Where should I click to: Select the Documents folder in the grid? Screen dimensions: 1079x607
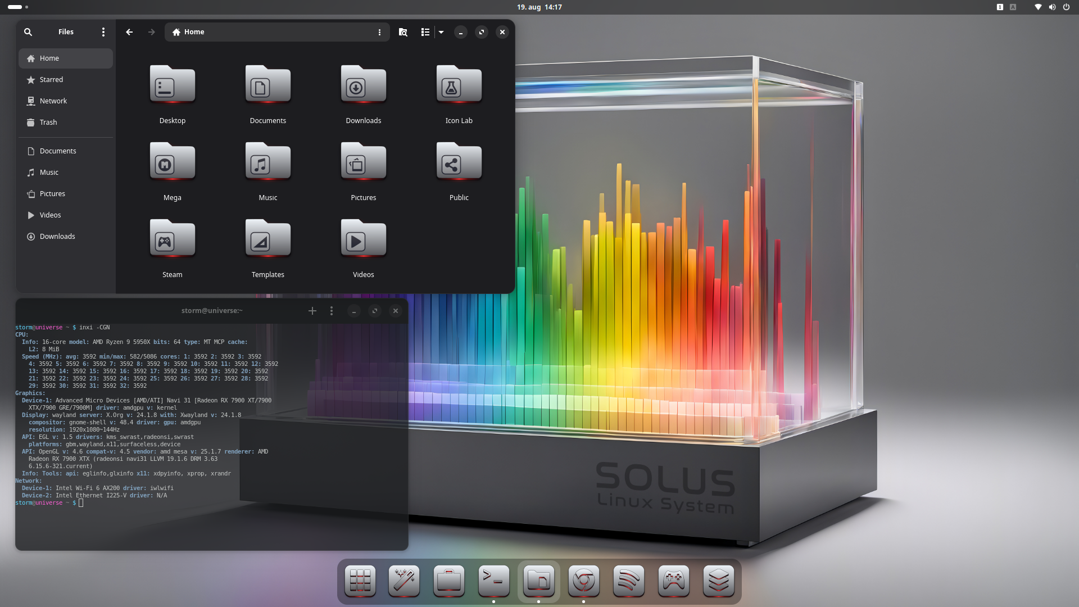coord(268,84)
